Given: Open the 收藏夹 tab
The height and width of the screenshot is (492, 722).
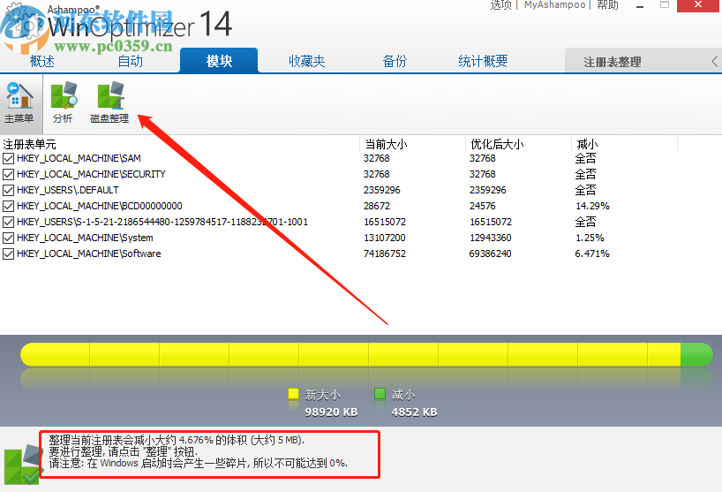Looking at the screenshot, I should tap(306, 61).
